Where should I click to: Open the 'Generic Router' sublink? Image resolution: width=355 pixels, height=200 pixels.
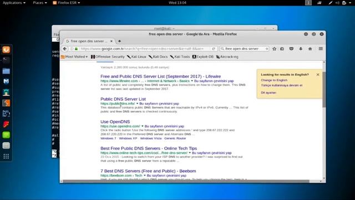point(175,138)
